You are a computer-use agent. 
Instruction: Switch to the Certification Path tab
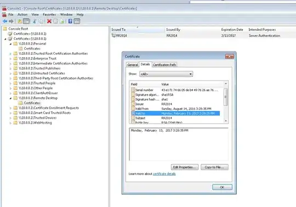coord(164,65)
